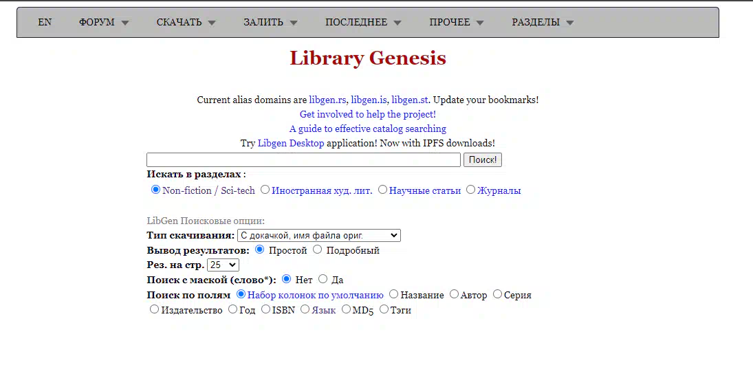Viewport: 753px width, 365px height.
Task: Choose Простой results output option
Action: point(260,250)
